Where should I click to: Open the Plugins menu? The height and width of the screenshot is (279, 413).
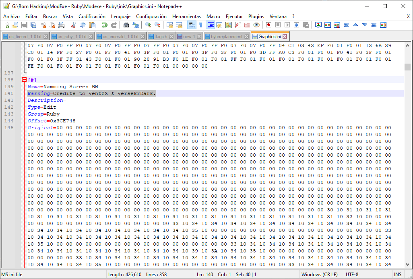click(x=256, y=17)
